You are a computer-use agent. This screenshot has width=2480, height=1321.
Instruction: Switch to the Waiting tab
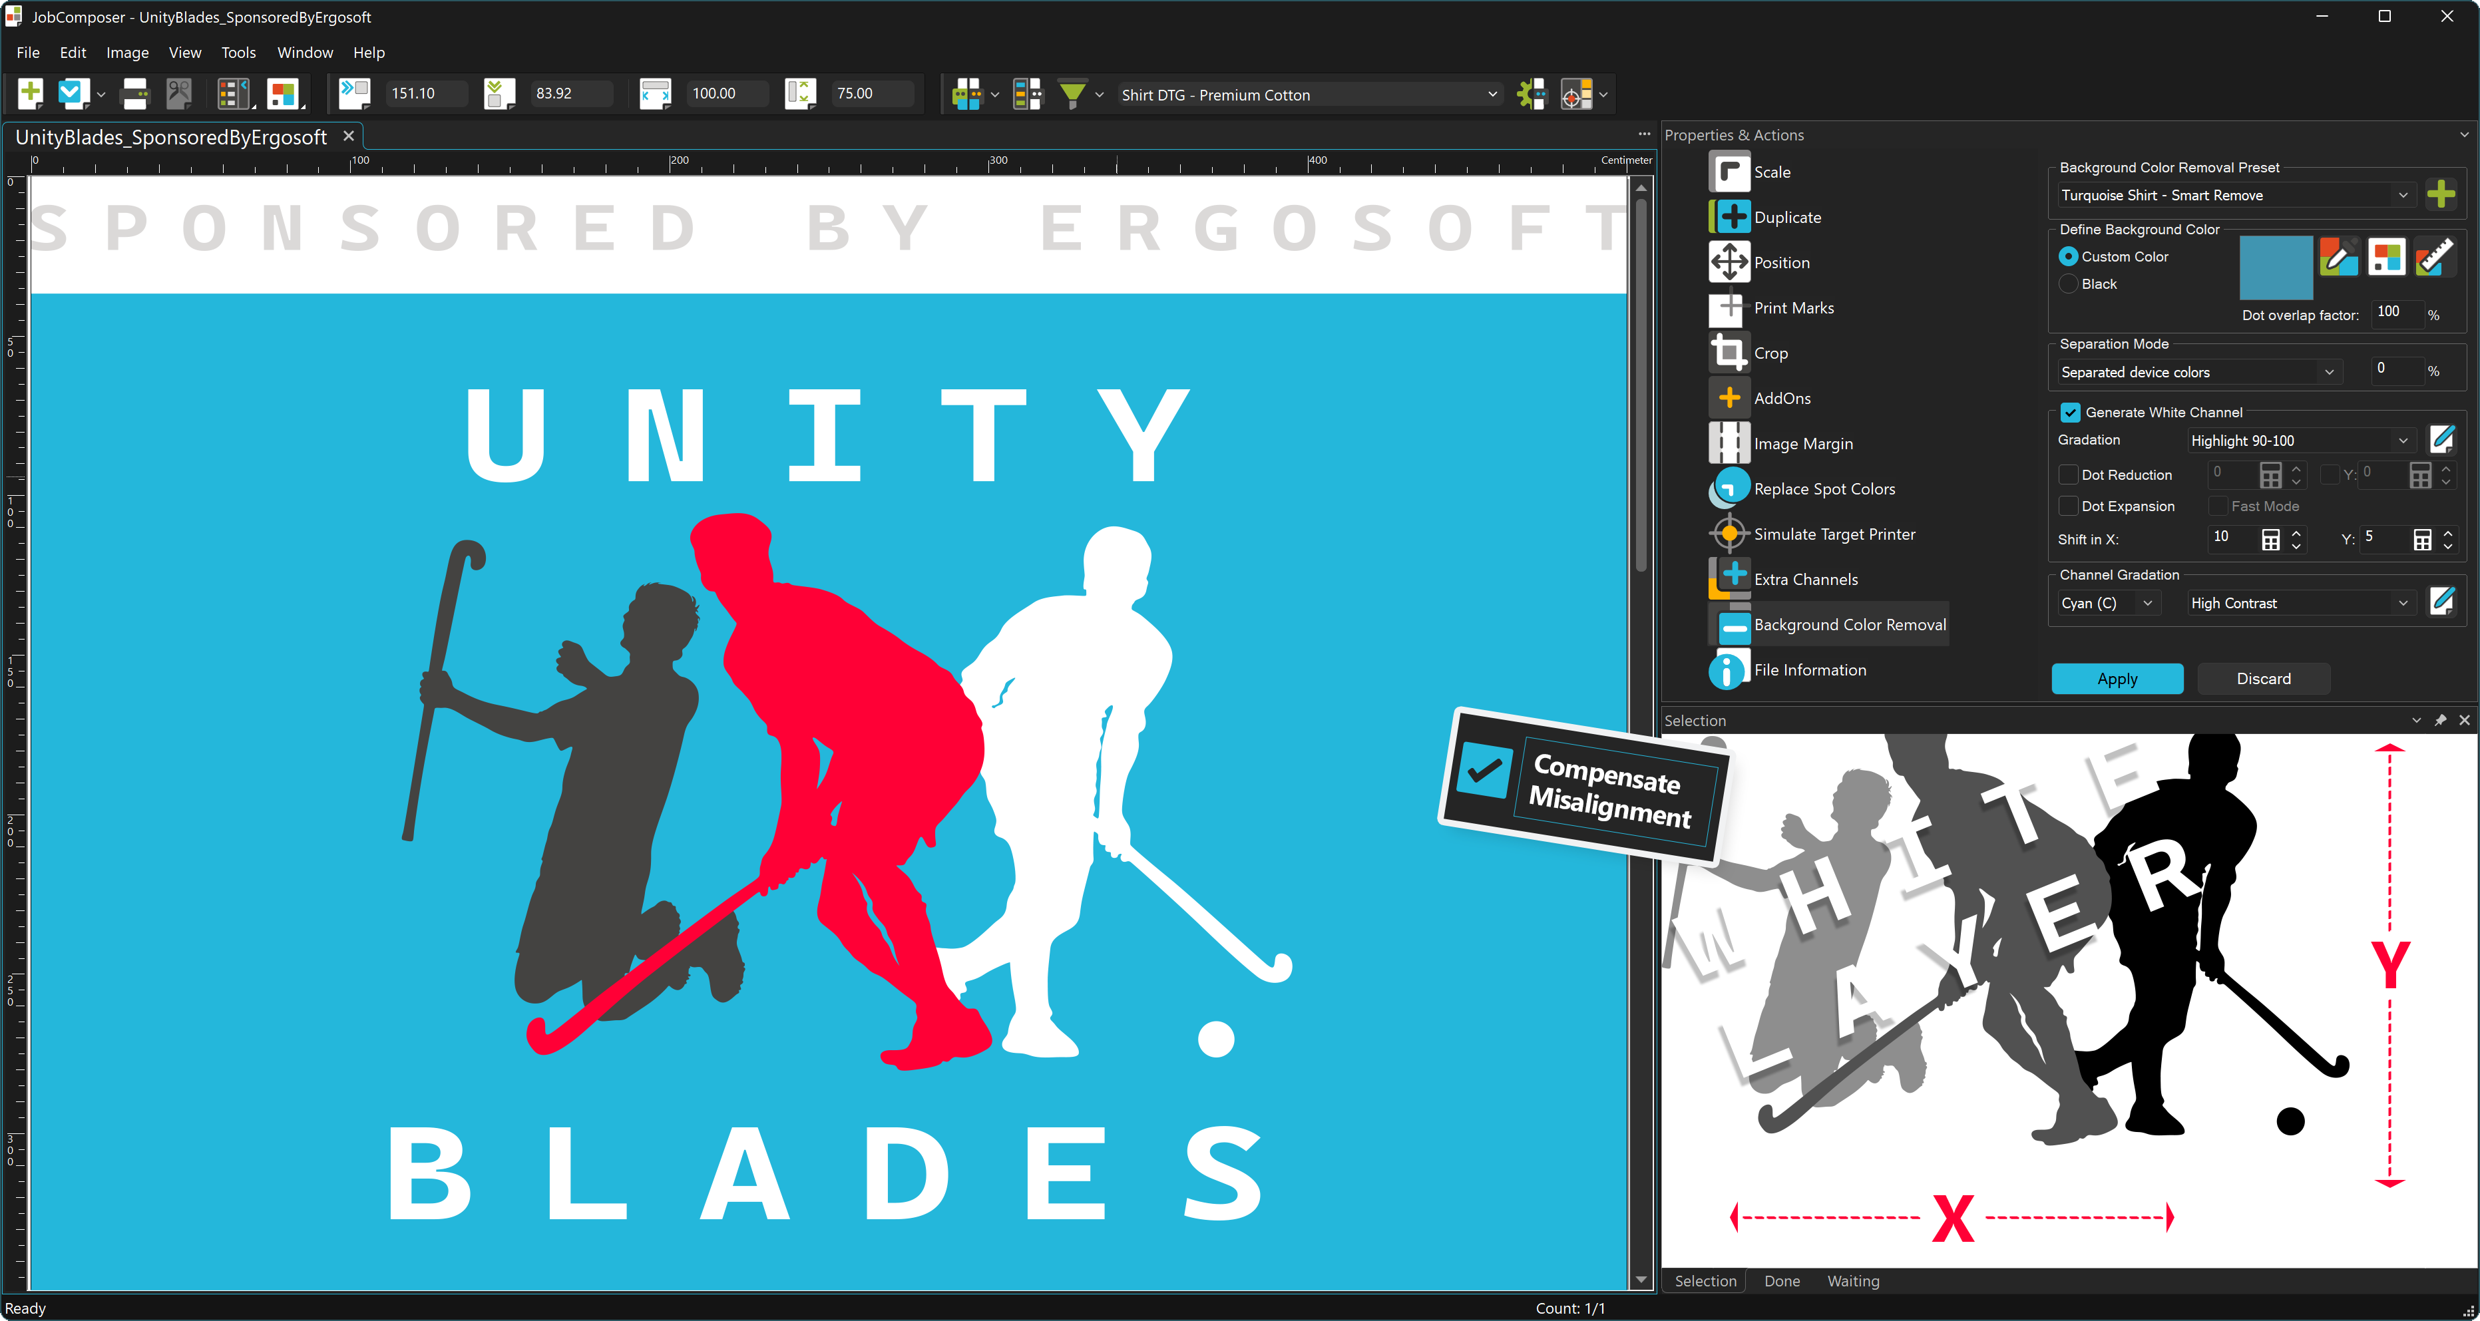1852,1280
